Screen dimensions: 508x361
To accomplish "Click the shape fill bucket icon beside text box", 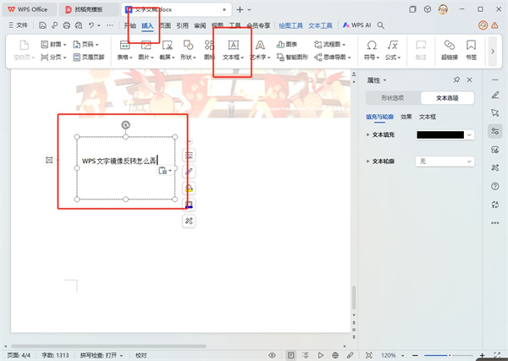I will [189, 188].
